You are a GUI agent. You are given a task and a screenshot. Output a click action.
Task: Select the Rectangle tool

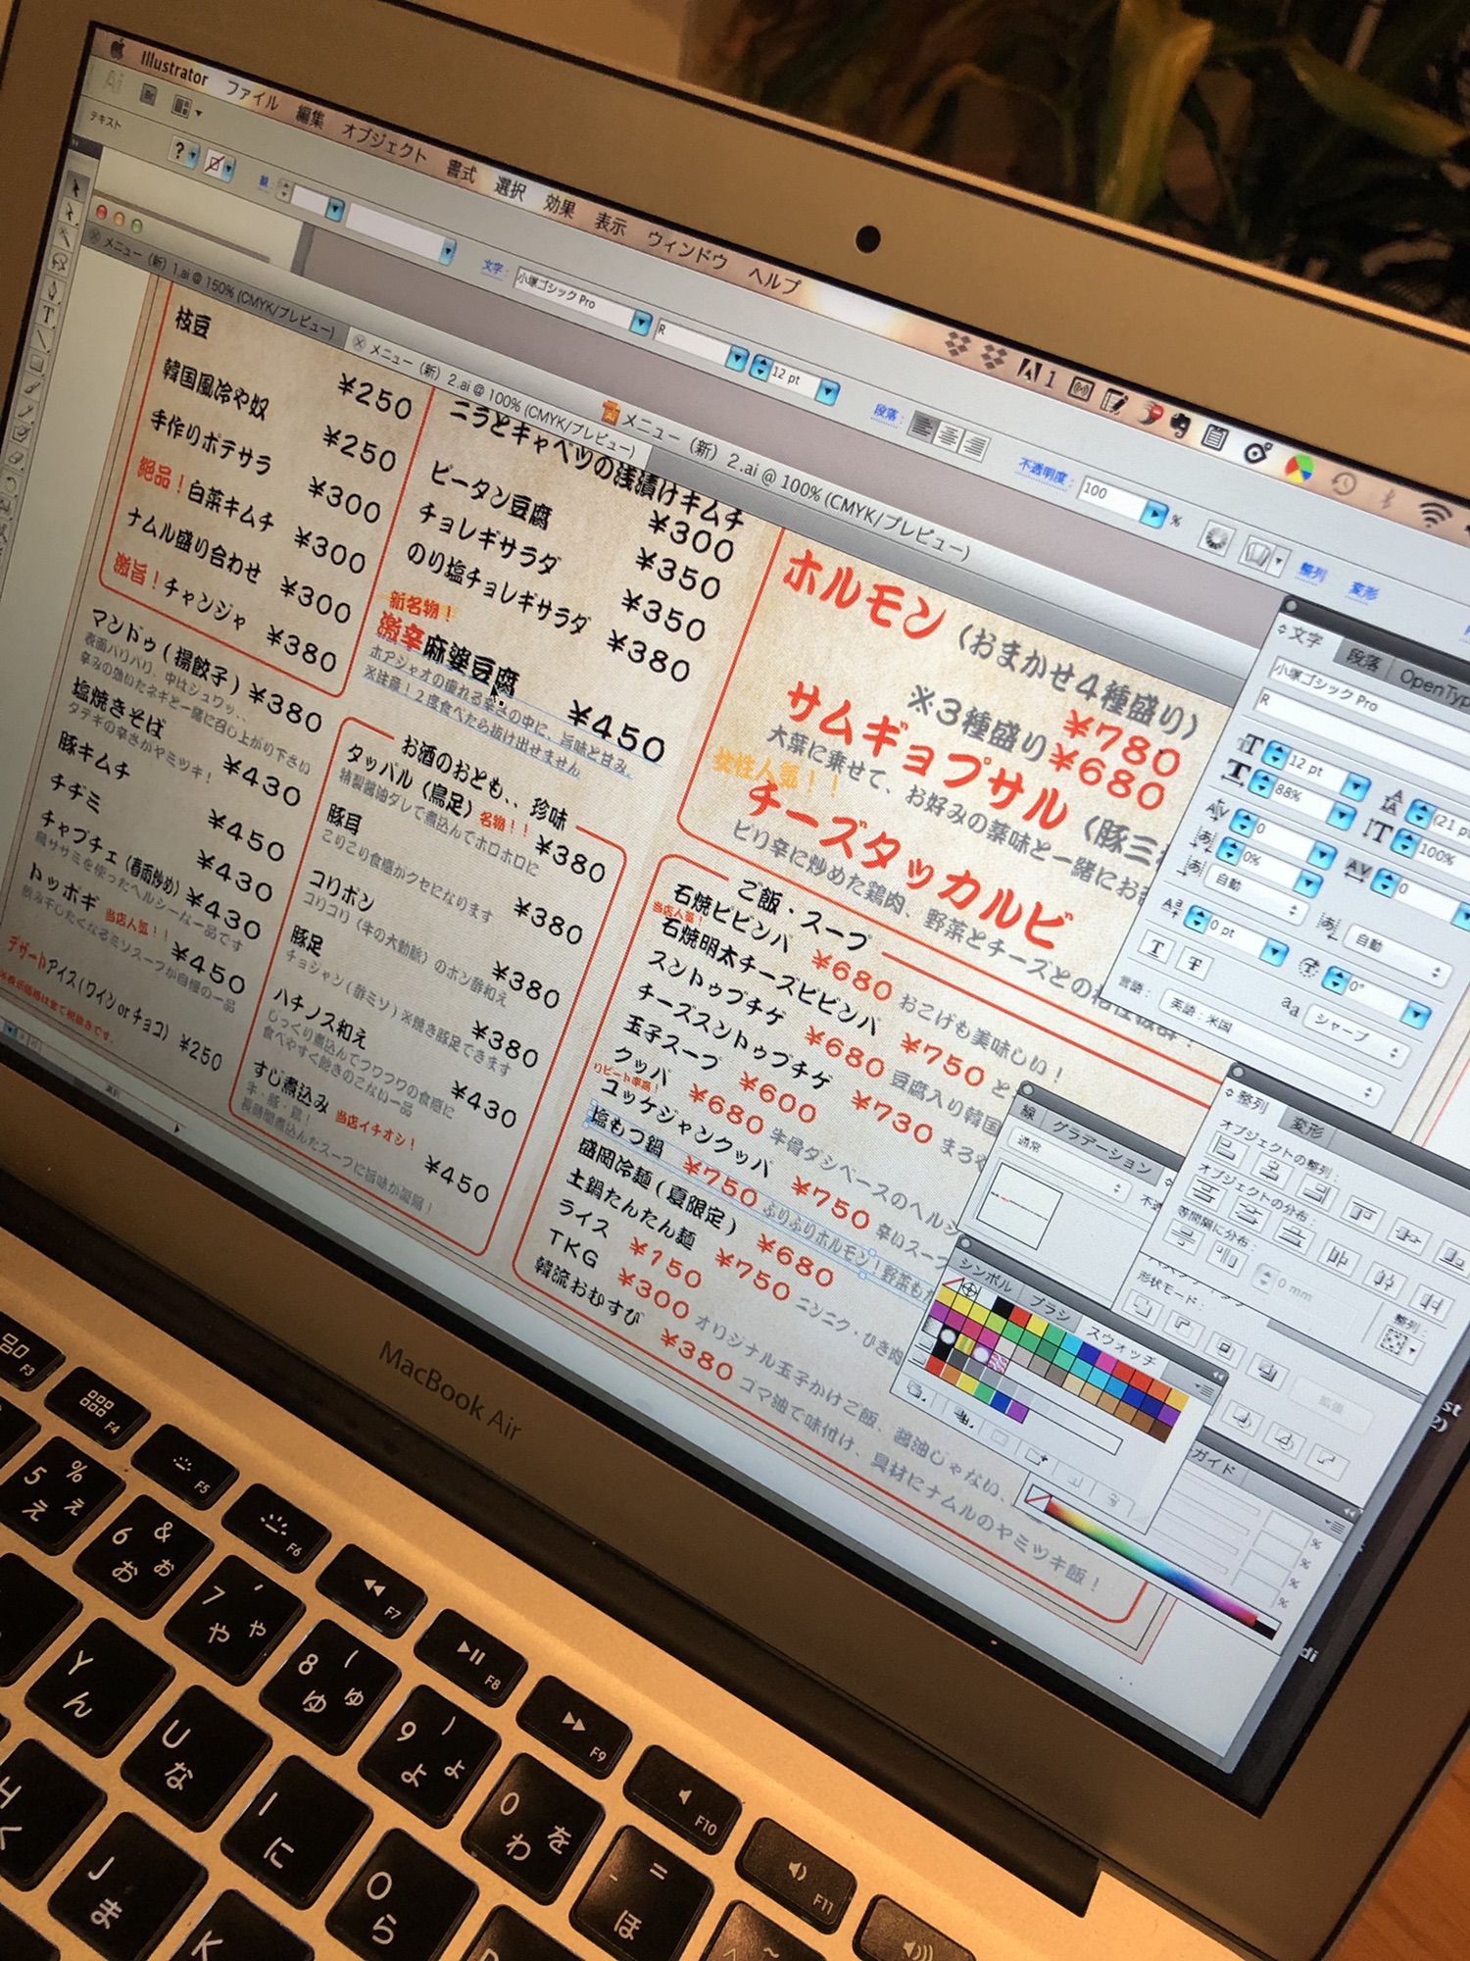(x=36, y=365)
